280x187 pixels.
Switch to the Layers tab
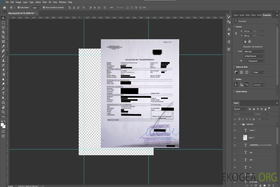point(236,103)
